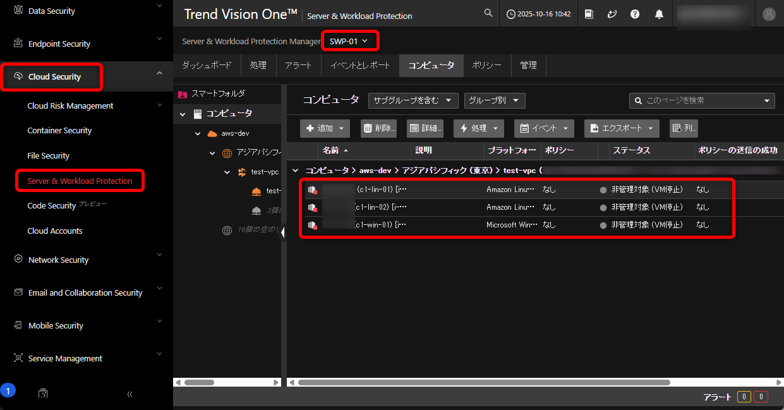Viewport: 784px width, 410px height.
Task: Click Amazon Linu… platform cell for c1-lin-02
Action: 510,207
